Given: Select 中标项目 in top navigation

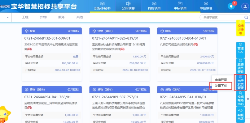Looking at the screenshot, I should (x=180, y=6).
